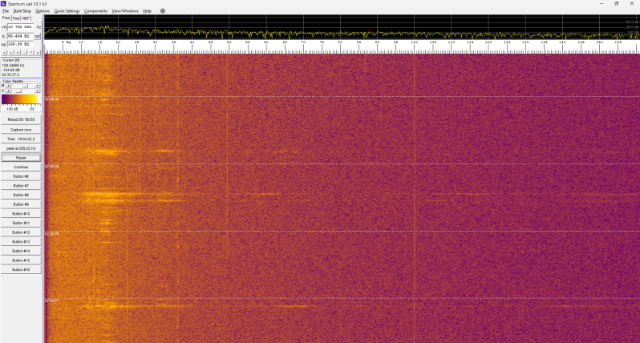The image size is (640, 343).
Task: Click the 02:30 time marker on waterfall
Action: click(x=52, y=301)
